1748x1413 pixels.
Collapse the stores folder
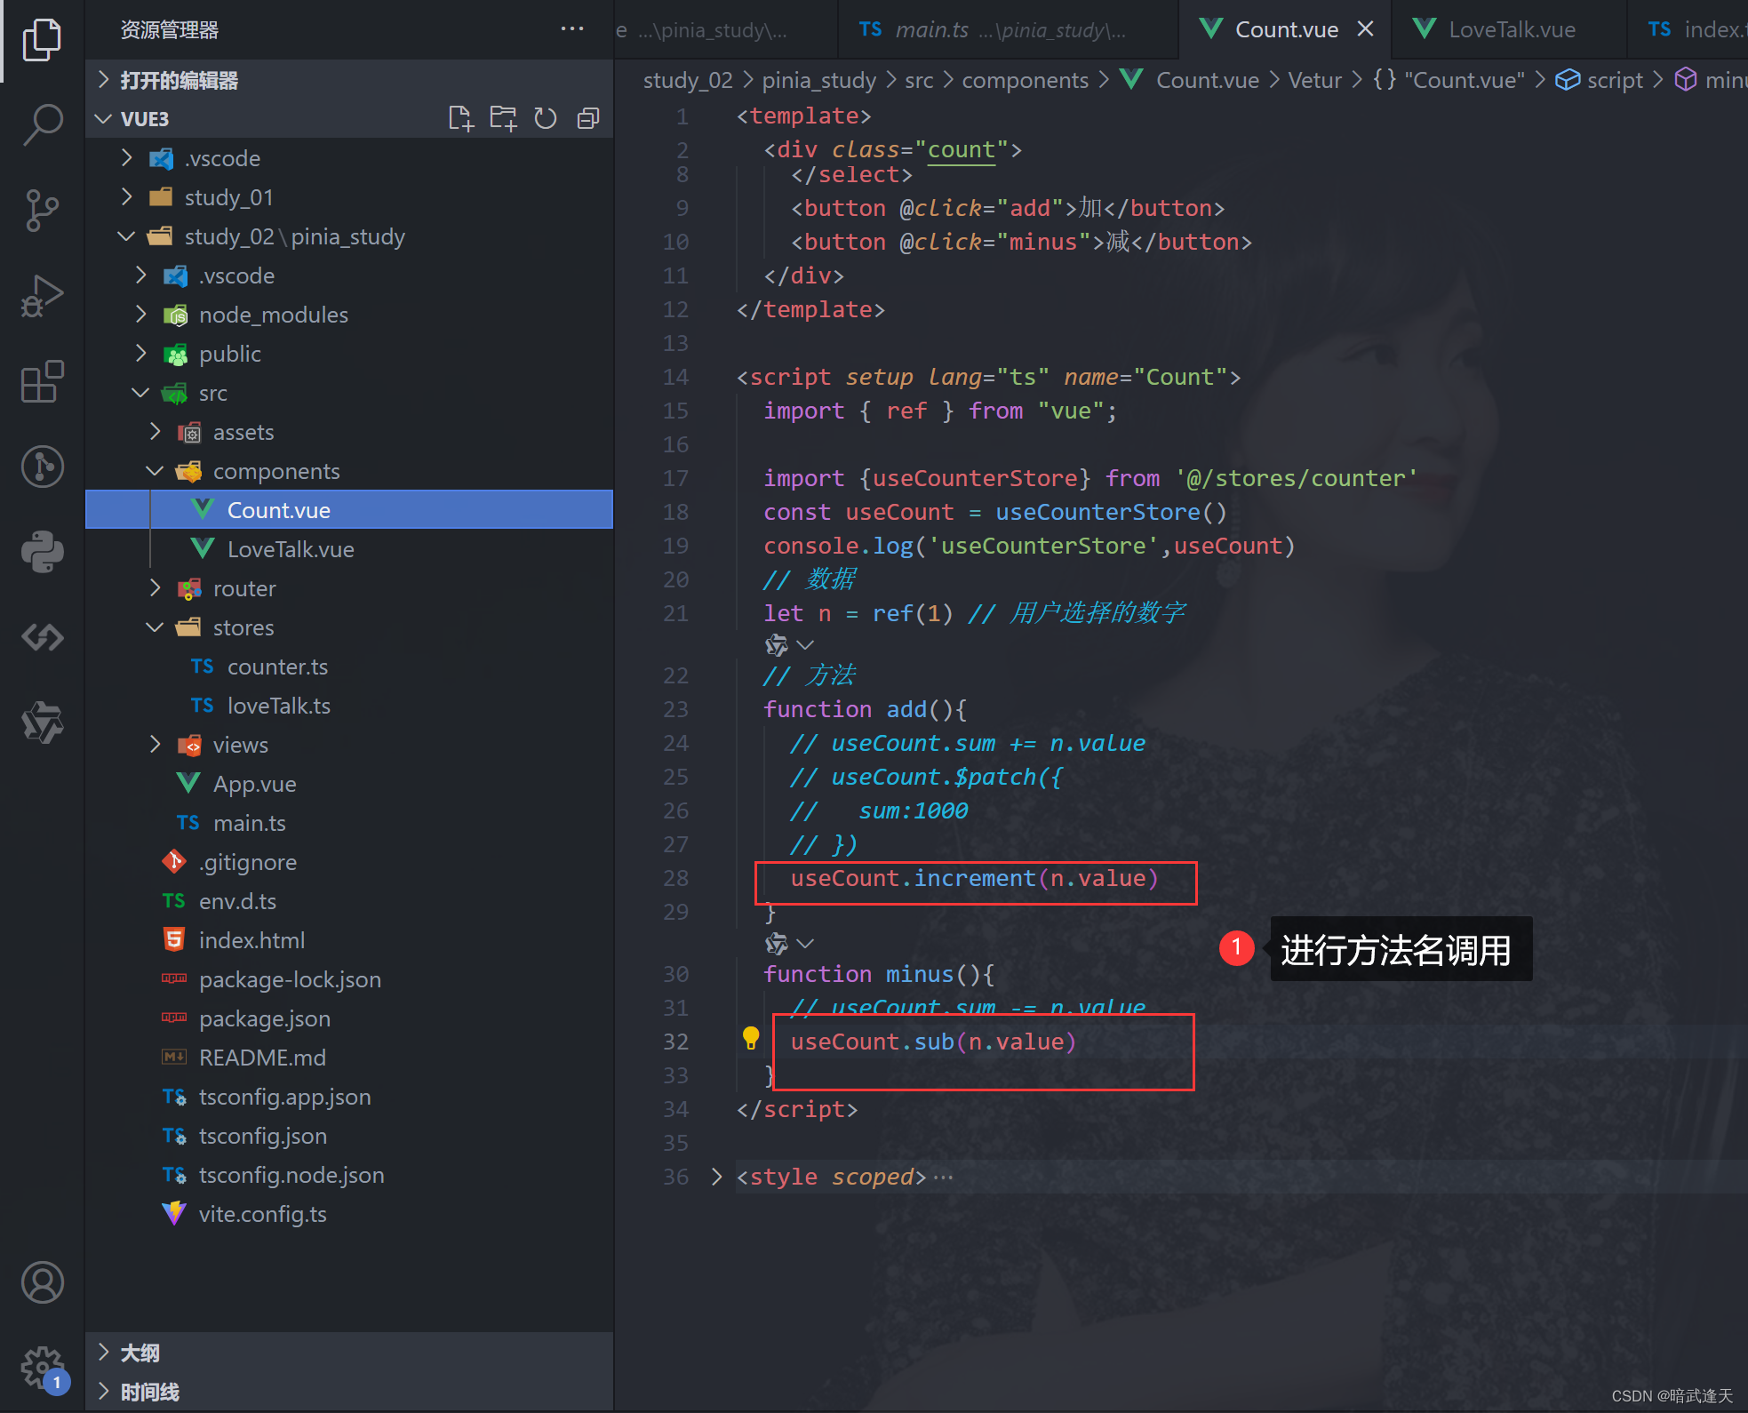(x=349, y=627)
